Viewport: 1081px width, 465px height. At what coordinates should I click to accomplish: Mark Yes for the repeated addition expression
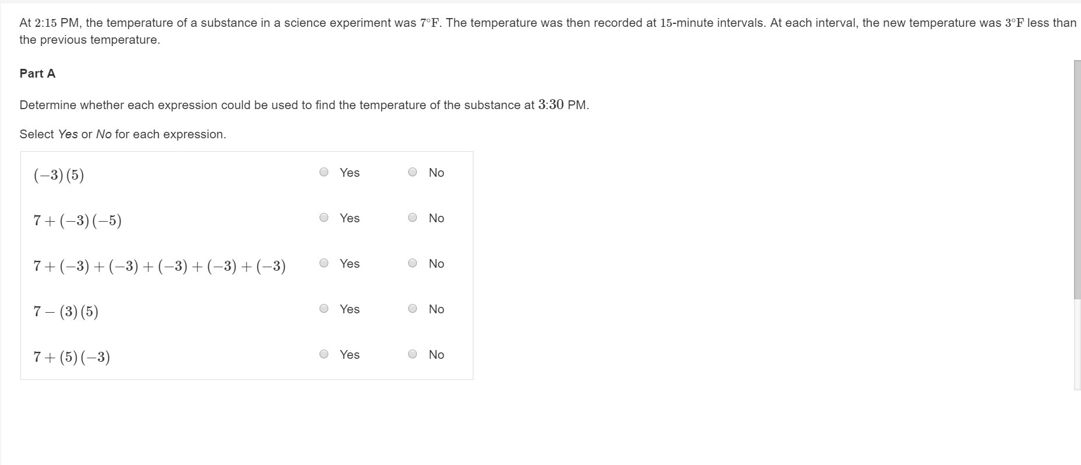pyautogui.click(x=324, y=263)
